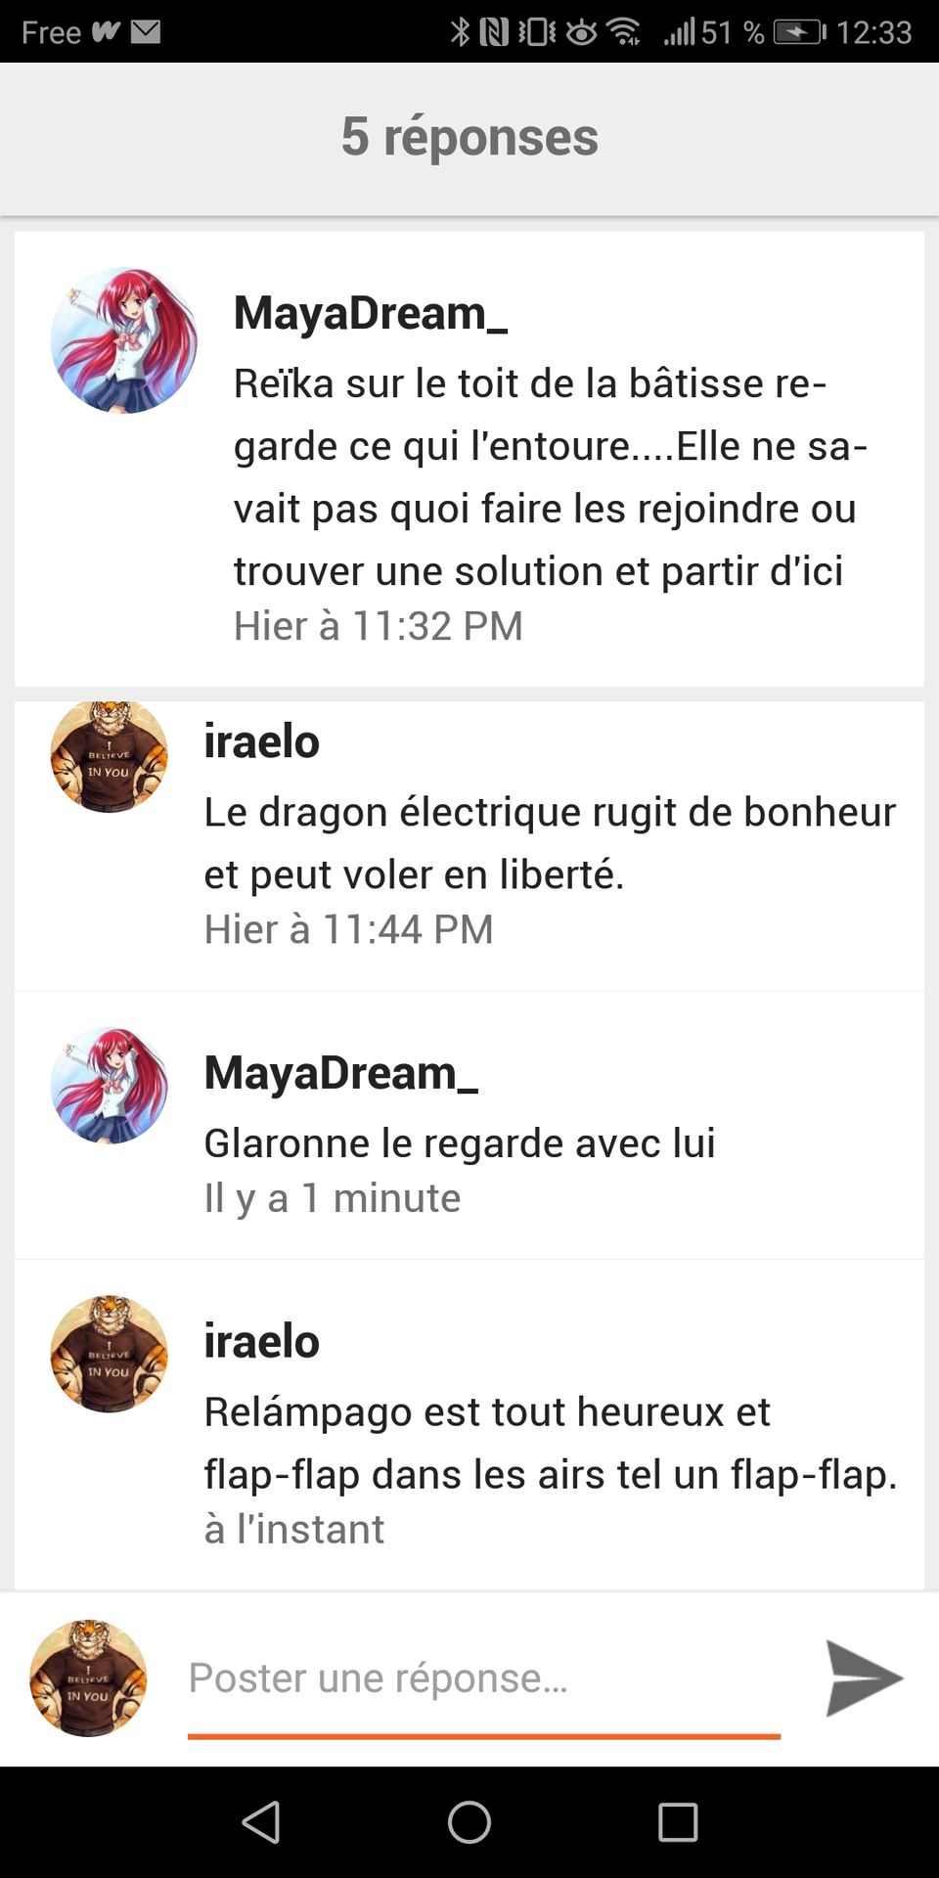Click the 'Poster une réponse' input field
Viewport: 939px width, 1878px height.
tap(483, 1678)
